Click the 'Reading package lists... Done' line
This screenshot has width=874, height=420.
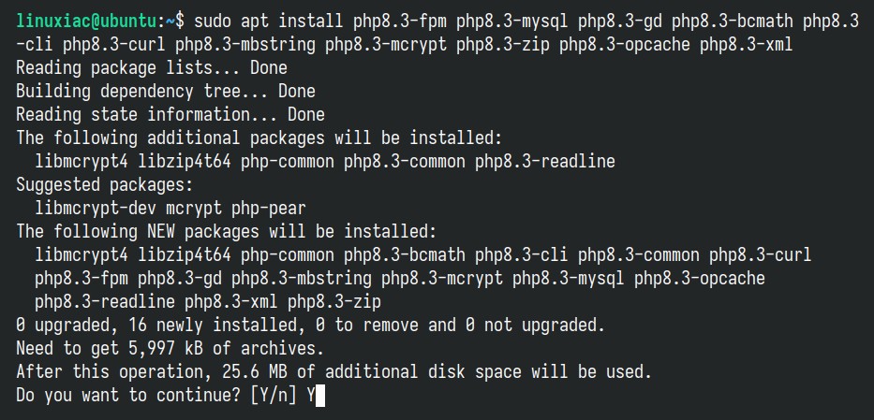click(152, 68)
